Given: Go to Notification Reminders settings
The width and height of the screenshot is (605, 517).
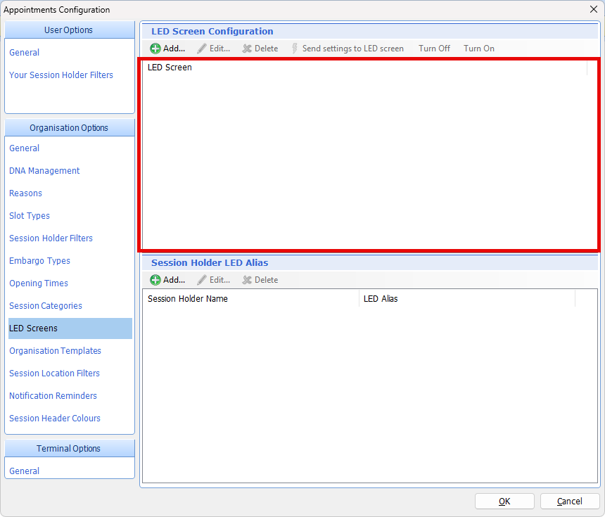Looking at the screenshot, I should (x=53, y=396).
